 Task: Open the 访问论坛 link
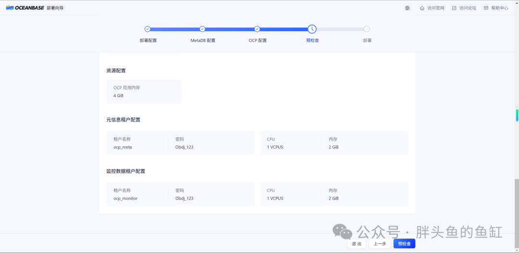(468, 8)
